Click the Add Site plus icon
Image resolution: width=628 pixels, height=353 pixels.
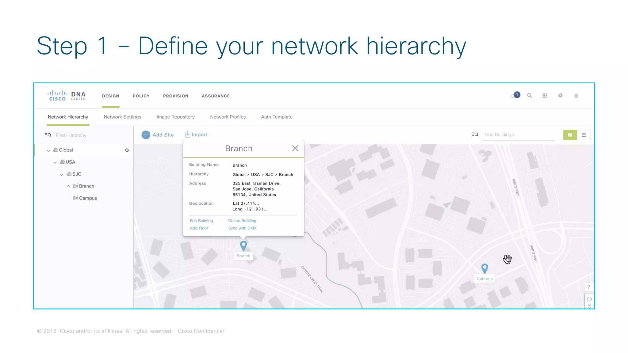click(x=146, y=135)
